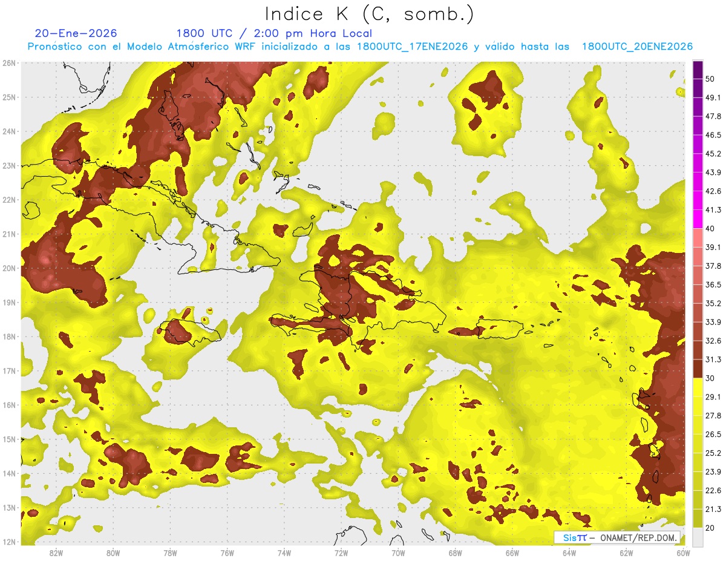Click the "26N" latitude axis label
Image resolution: width=726 pixels, height=561 pixels.
click(x=9, y=63)
